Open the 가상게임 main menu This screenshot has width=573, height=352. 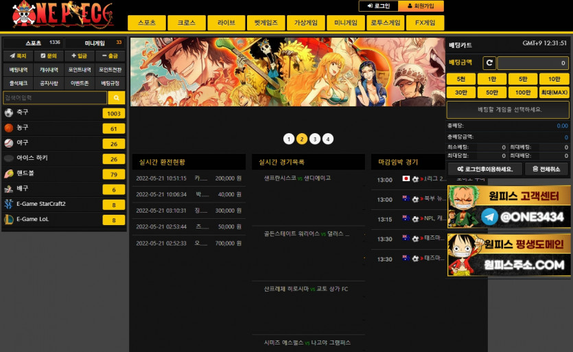click(x=306, y=23)
